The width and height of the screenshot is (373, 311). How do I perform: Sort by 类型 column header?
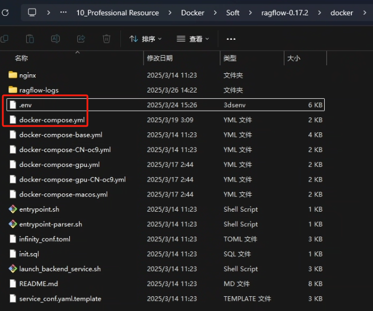(x=230, y=58)
